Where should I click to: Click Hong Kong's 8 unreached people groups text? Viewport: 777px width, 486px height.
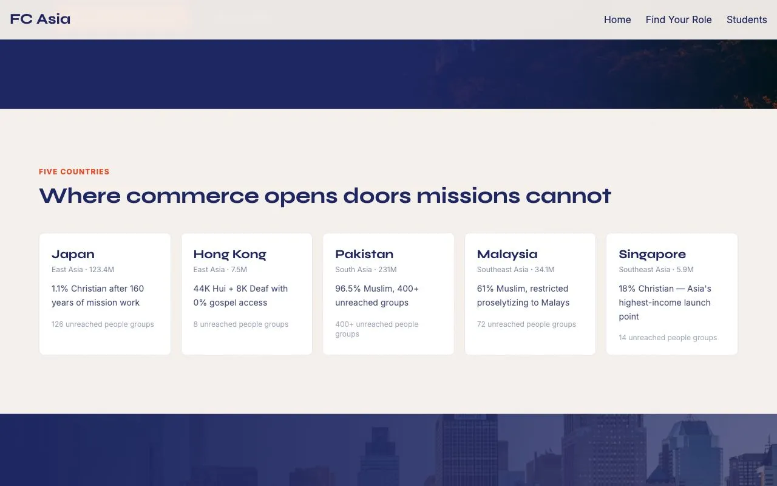pyautogui.click(x=240, y=324)
